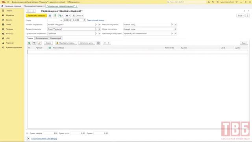Move row up with the up arrow
The image size is (252, 142).
[105, 43]
